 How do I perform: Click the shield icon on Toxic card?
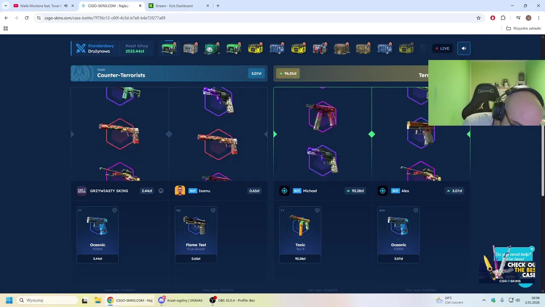[317, 210]
